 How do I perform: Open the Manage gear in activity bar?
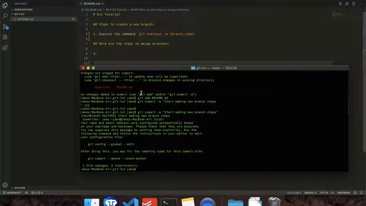5,185
